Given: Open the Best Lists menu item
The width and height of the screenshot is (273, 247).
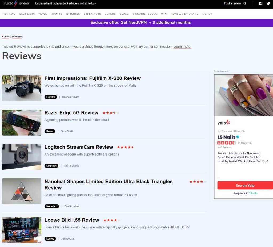Looking at the screenshot, I should click(27, 14).
